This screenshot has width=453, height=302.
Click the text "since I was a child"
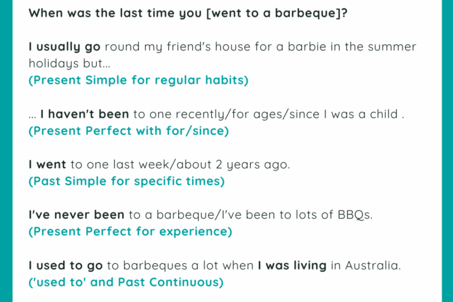pyautogui.click(x=344, y=114)
